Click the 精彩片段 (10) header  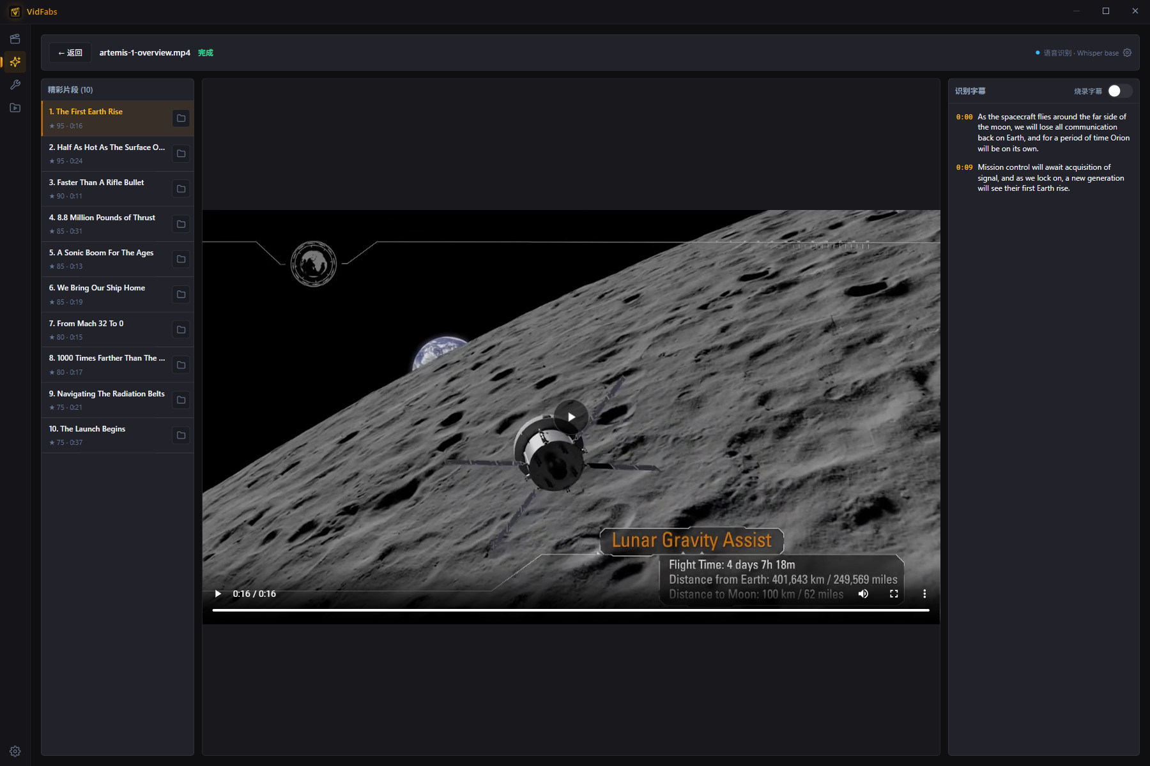pos(70,90)
